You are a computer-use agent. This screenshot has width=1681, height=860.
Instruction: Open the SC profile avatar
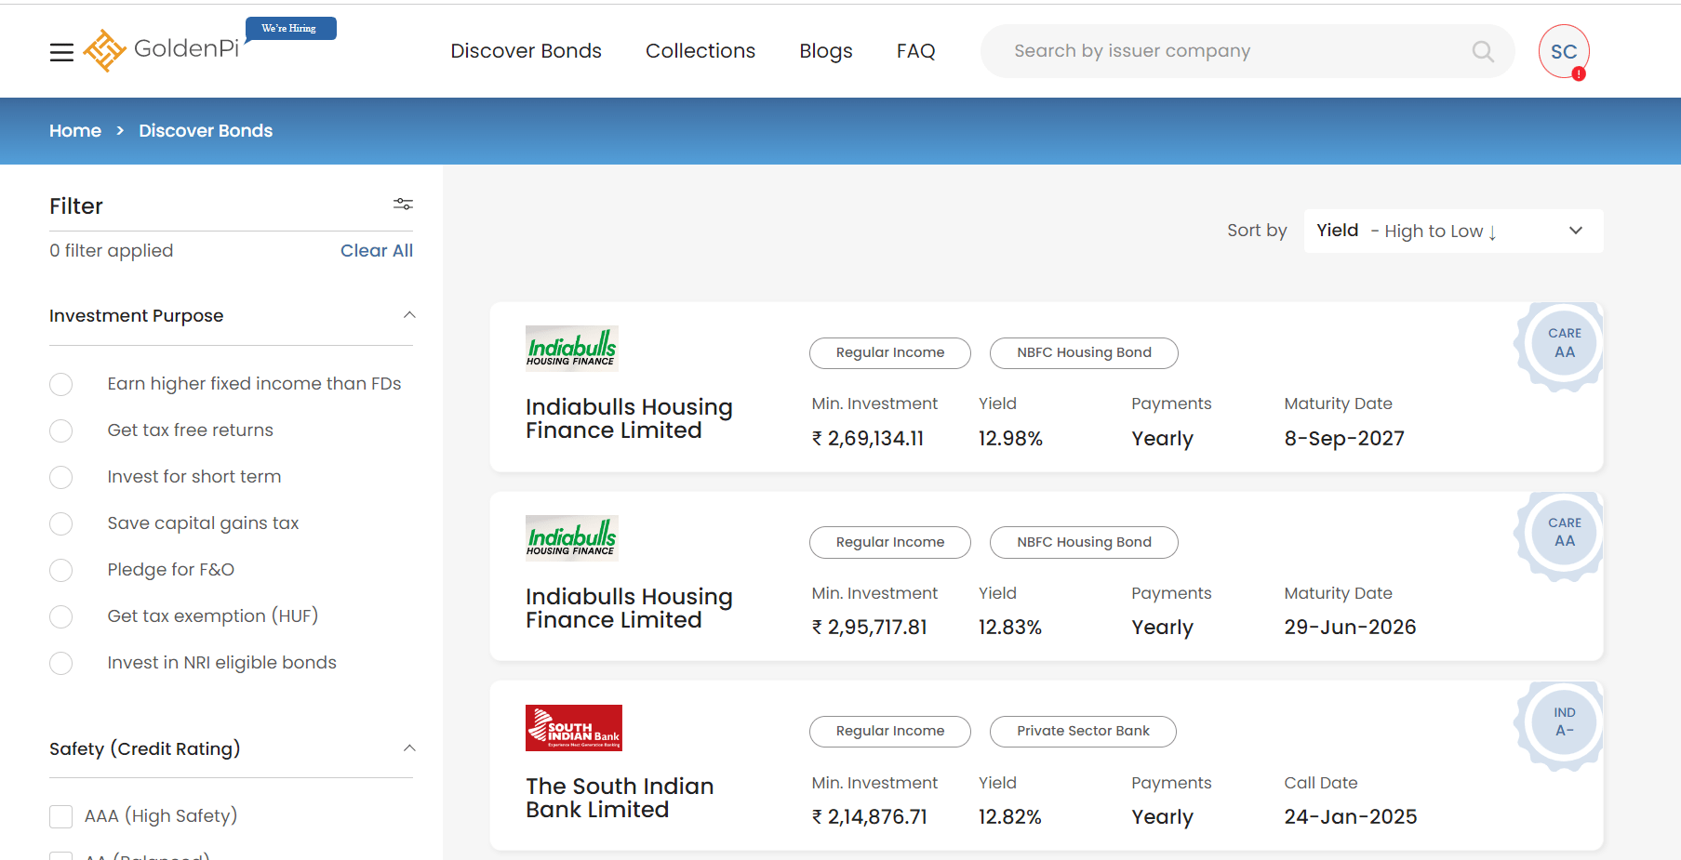[1563, 52]
